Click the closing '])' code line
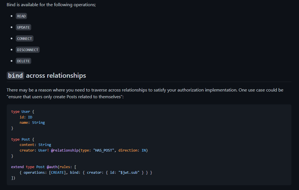Screen dimensions: 299x190 13,178
